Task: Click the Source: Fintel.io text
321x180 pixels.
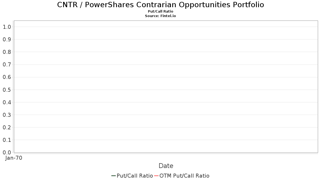Action: pos(160,16)
